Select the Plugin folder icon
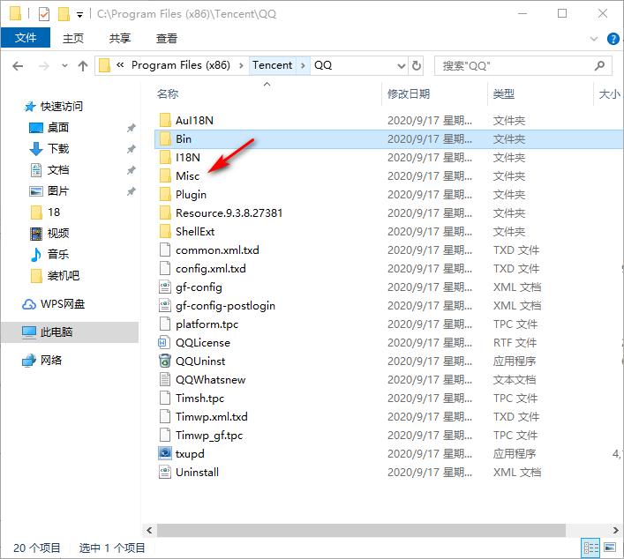The image size is (624, 559). [x=165, y=195]
